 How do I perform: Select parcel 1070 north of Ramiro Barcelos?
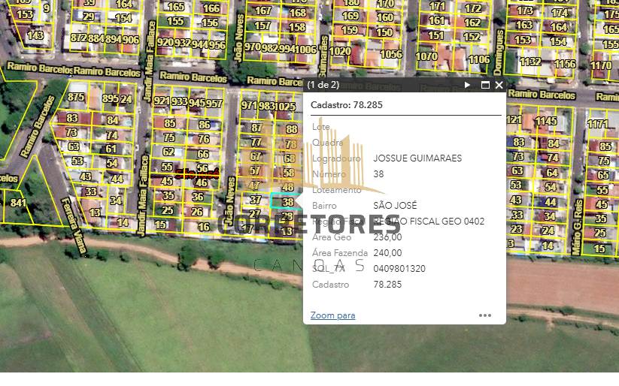coord(426,56)
